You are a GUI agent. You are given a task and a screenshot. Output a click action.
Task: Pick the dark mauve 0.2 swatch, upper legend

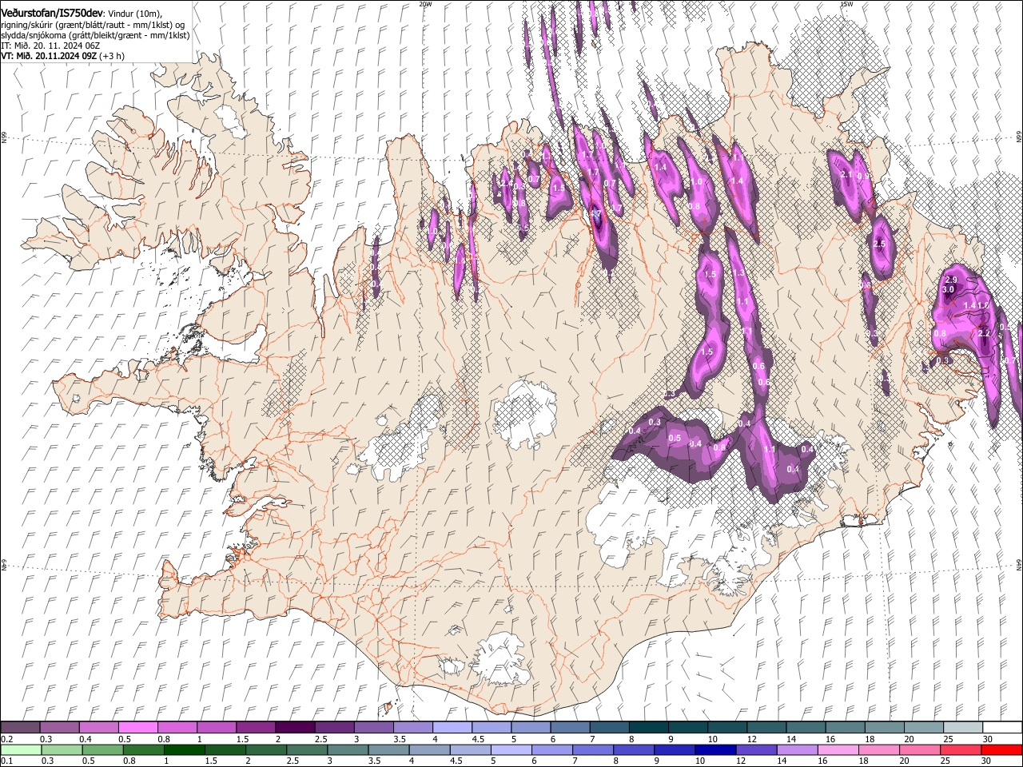tap(20, 727)
